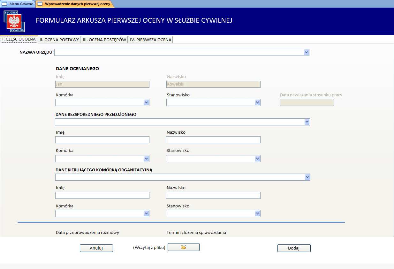Click the unit head's Imię input field

click(x=102, y=195)
